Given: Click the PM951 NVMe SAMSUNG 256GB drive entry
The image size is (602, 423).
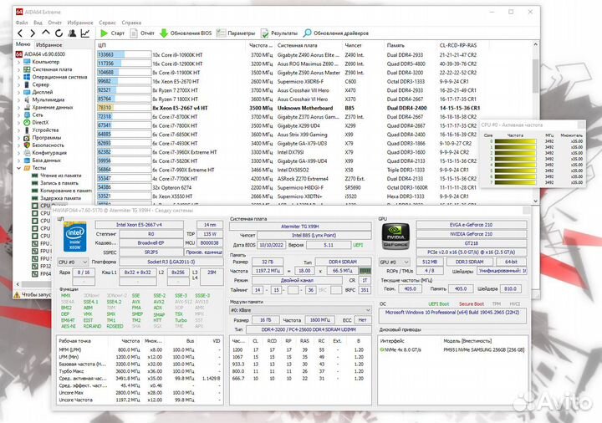Looking at the screenshot, I should point(484,349).
